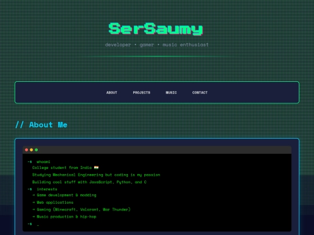Screen dimensions: 314x235
Task: Click the College student from India line
Action: pyautogui.click(x=65, y=168)
